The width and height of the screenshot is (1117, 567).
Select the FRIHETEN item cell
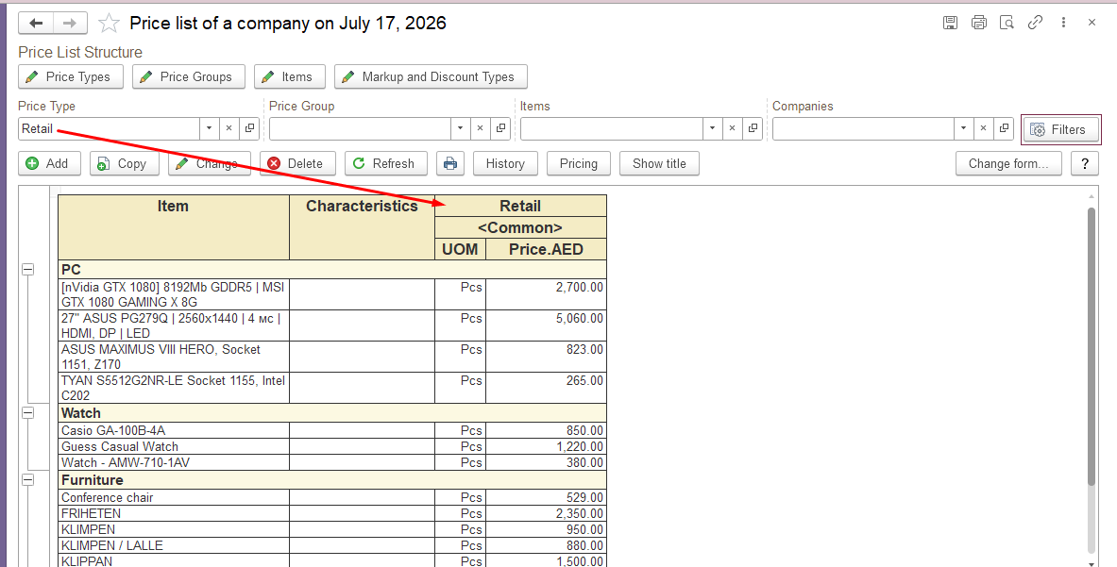(174, 513)
